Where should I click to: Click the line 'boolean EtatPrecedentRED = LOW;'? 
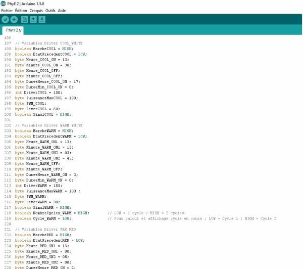click(x=50, y=240)
